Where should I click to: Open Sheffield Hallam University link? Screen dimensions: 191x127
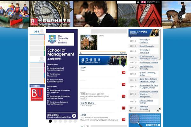click(146, 68)
